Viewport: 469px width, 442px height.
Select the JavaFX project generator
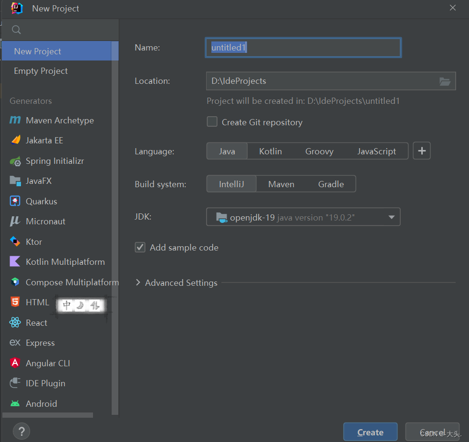coord(42,181)
